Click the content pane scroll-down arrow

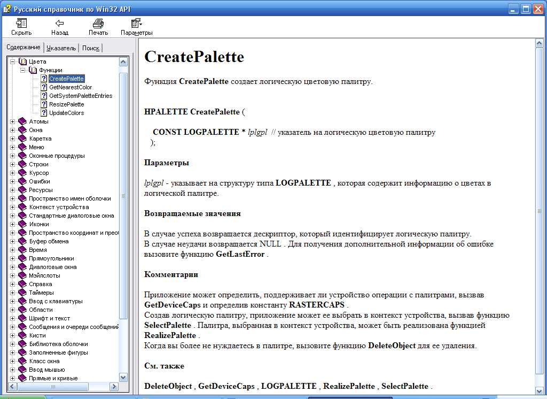pos(539,392)
